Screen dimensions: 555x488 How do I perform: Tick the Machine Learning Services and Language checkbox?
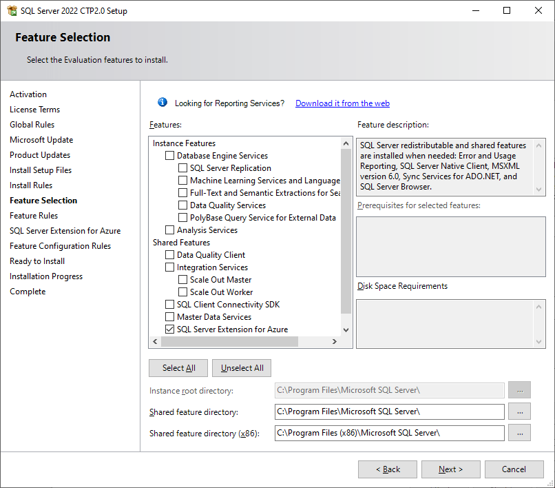tap(182, 181)
